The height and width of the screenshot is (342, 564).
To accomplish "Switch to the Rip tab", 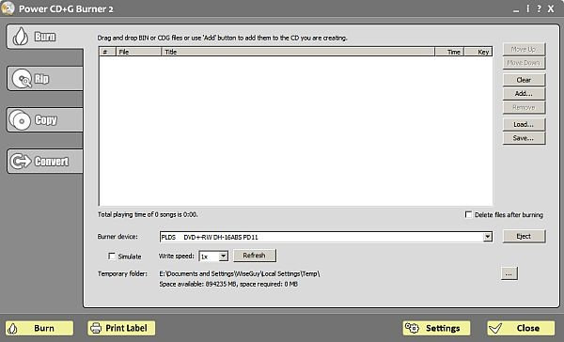I will click(x=45, y=78).
